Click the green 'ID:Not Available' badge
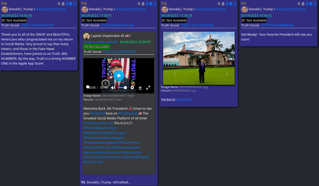Screen dimensions: 319x186 [x=97, y=47]
